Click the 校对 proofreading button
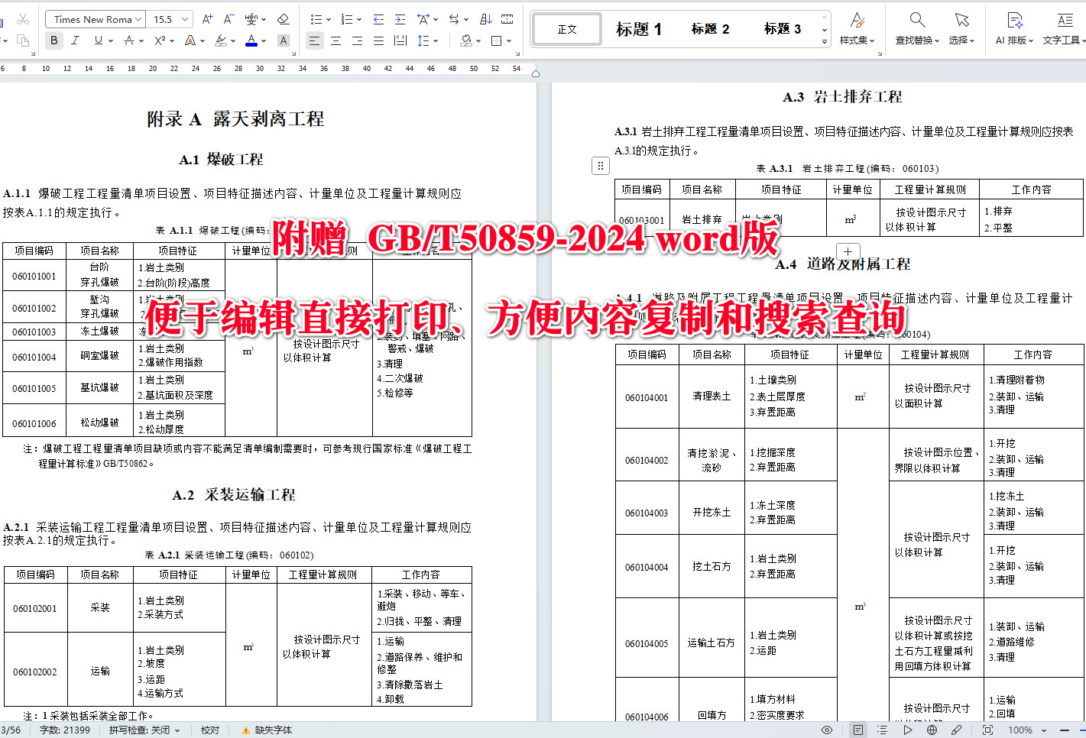Viewport: 1086px width, 738px height. coord(209,730)
